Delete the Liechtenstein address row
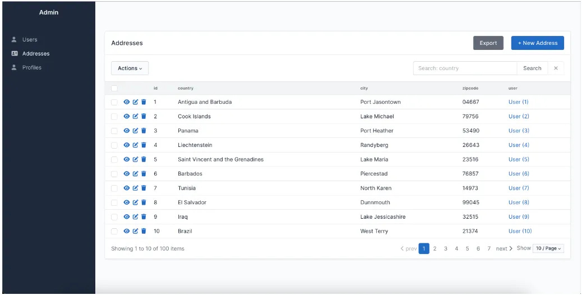Screen dimensions: 582x295 [144, 145]
